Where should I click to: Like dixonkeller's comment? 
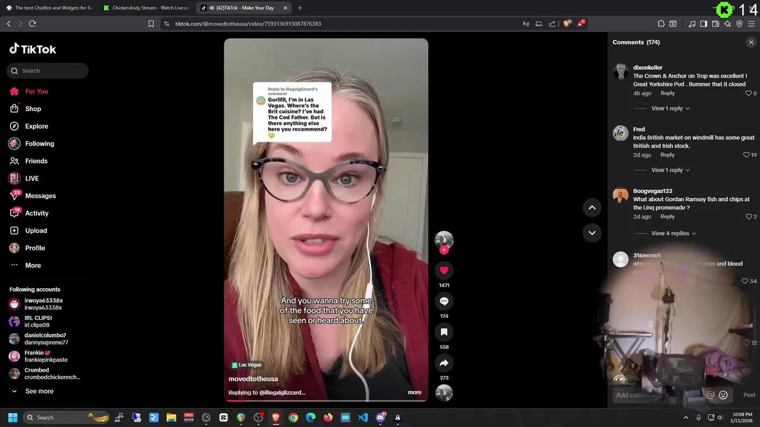pyautogui.click(x=748, y=93)
